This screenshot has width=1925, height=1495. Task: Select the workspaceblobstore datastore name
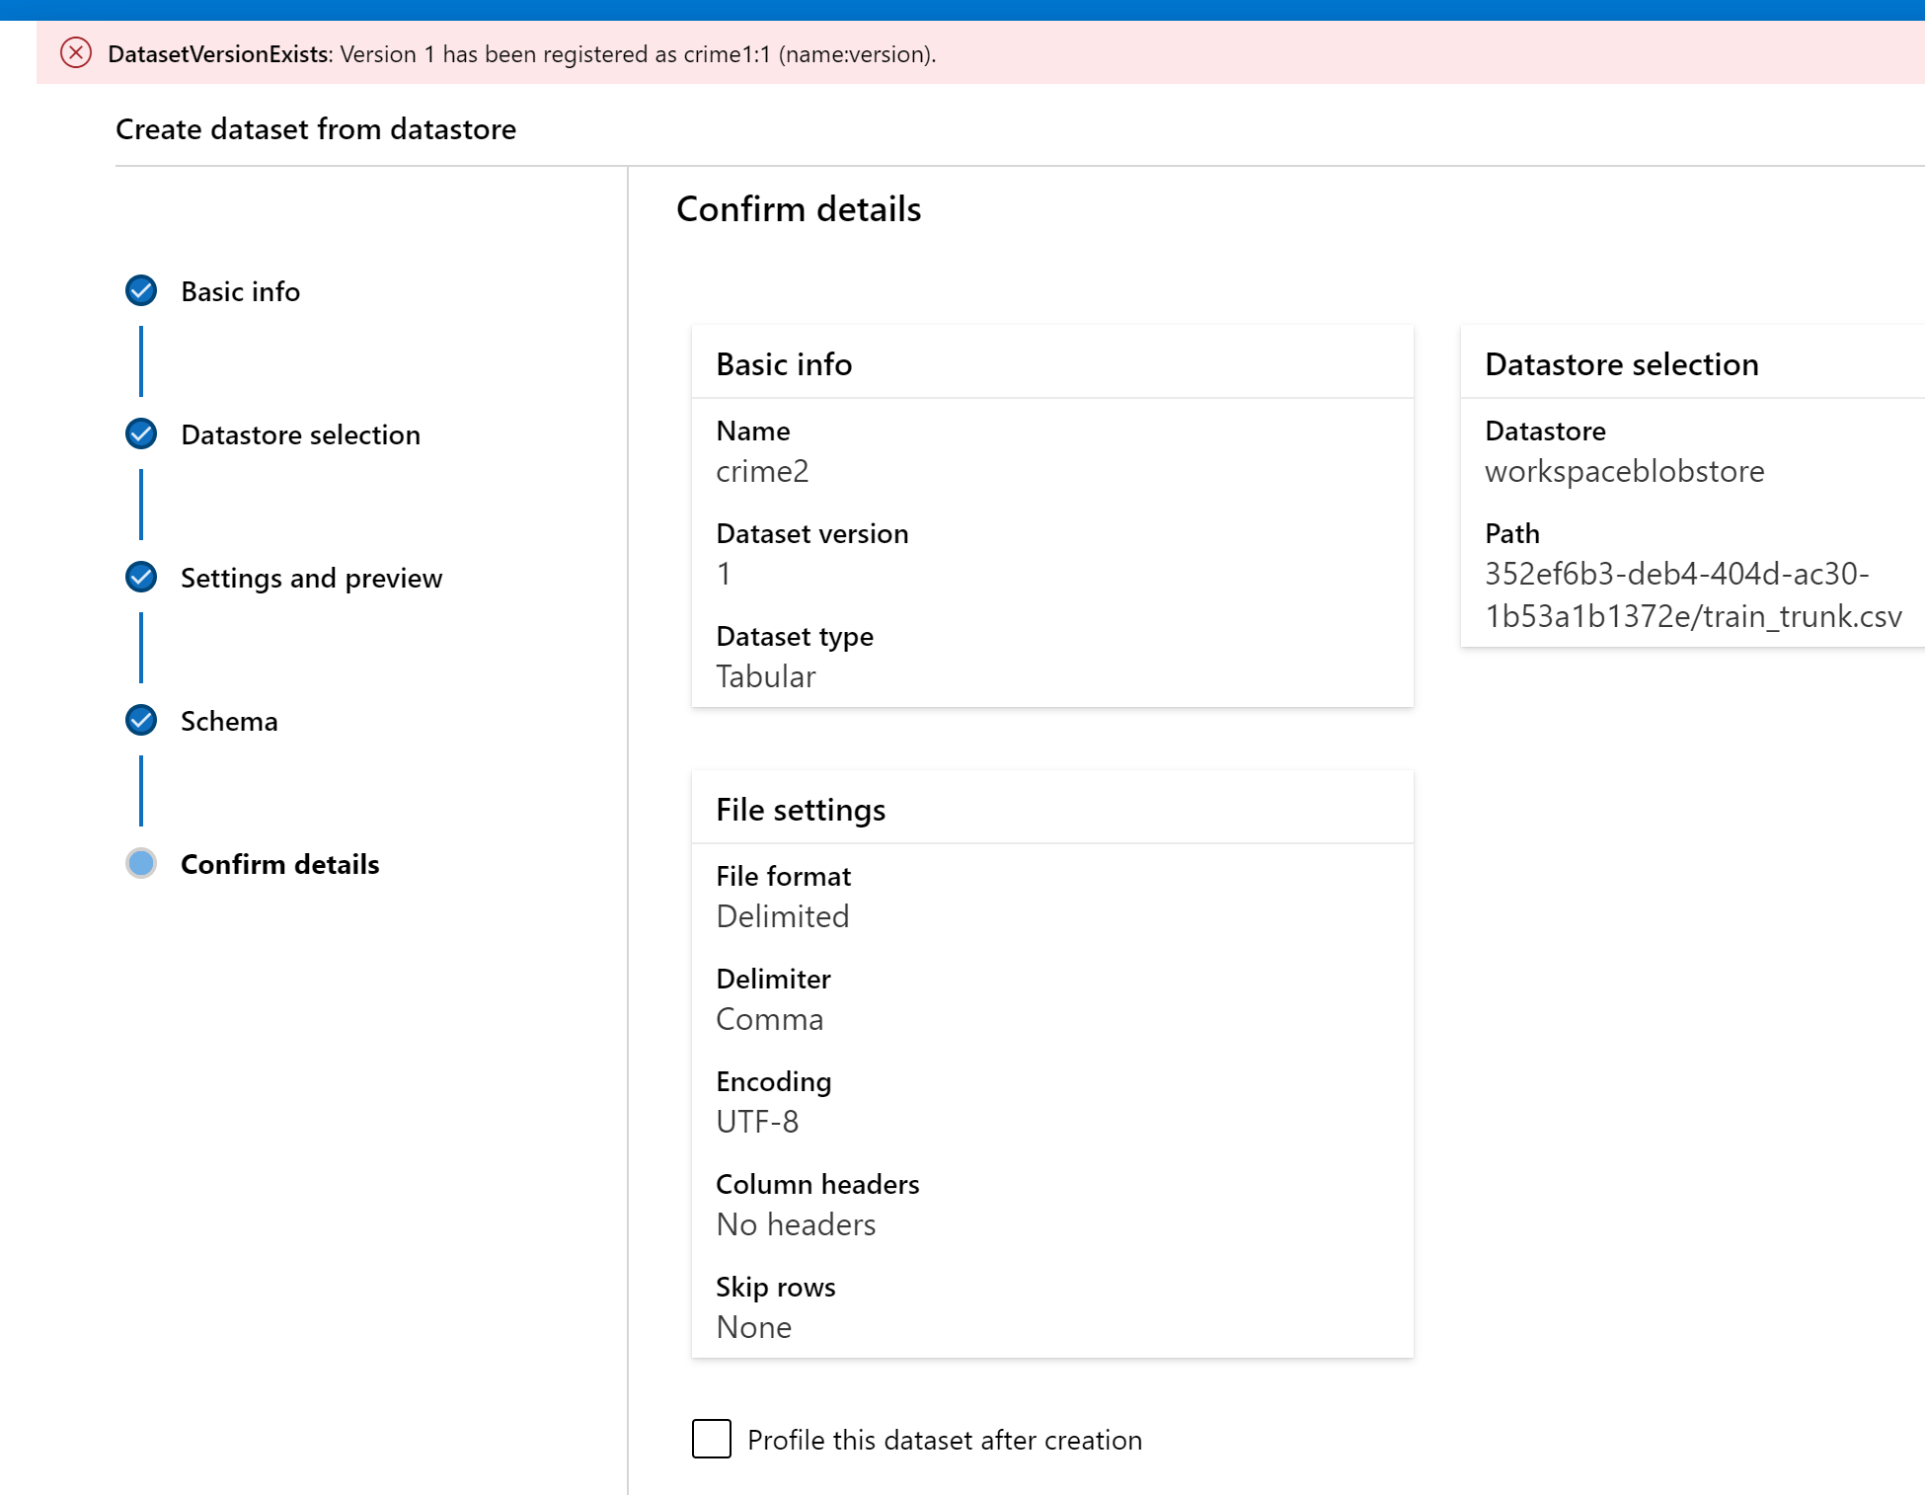click(x=1624, y=471)
